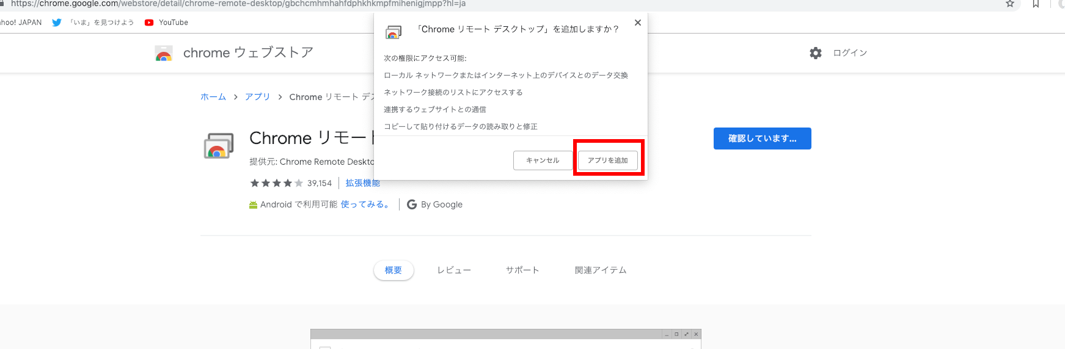
Task: Click the 提供元: Chrome Remote Desktop text
Action: click(312, 162)
